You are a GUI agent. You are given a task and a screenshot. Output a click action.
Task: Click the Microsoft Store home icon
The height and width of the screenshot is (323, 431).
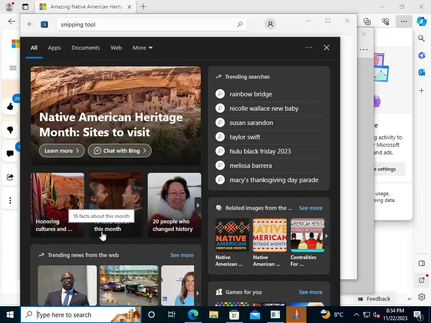click(x=44, y=24)
